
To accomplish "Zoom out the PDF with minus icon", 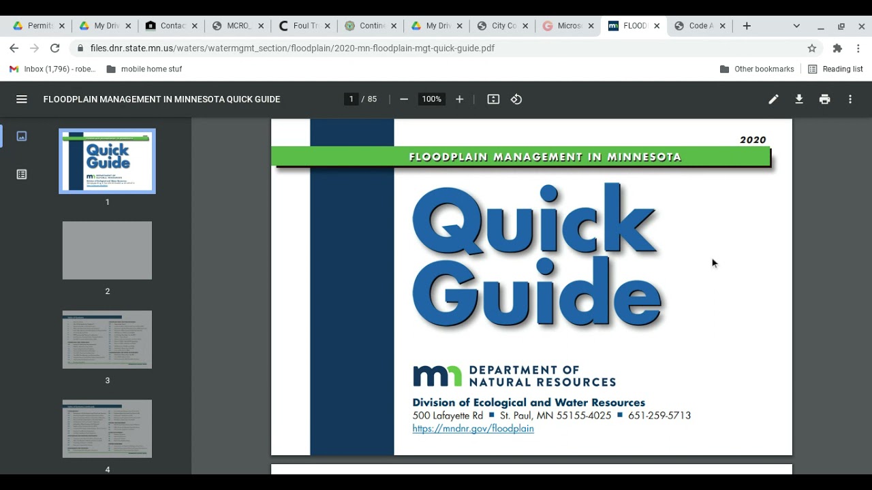I will click(404, 99).
